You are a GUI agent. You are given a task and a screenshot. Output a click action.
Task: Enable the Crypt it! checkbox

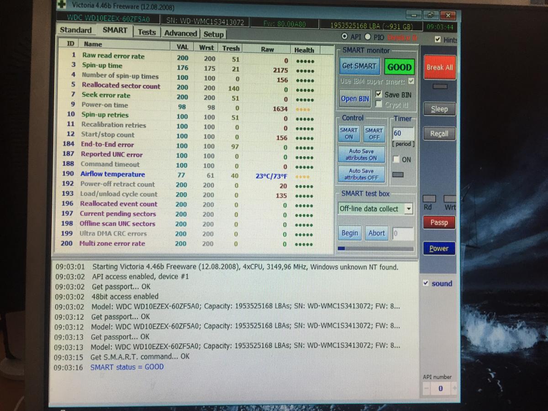pos(379,104)
